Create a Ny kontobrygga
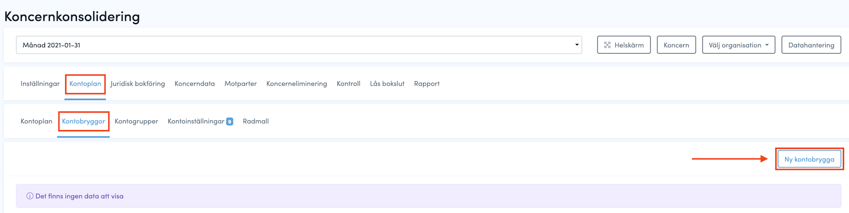 (x=809, y=159)
